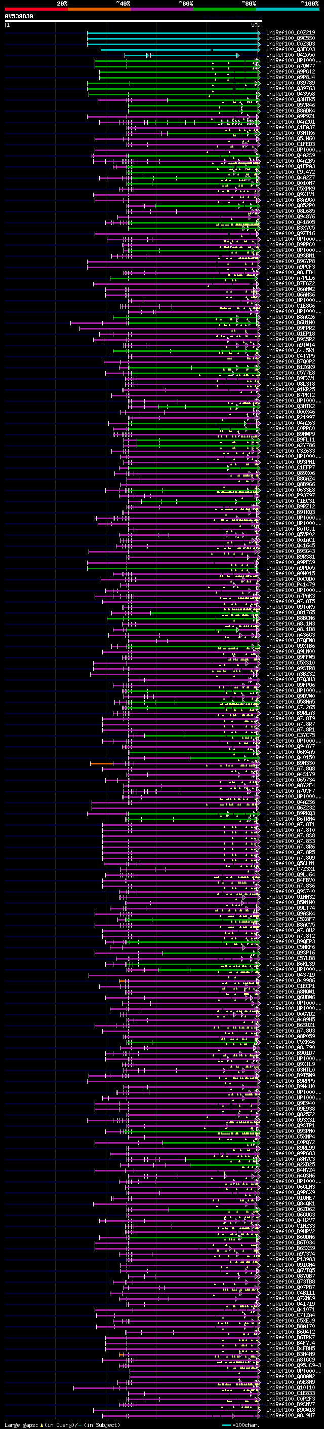Open hit UniRef100_C0Z219
The height and width of the screenshot is (1429, 324).
click(291, 33)
